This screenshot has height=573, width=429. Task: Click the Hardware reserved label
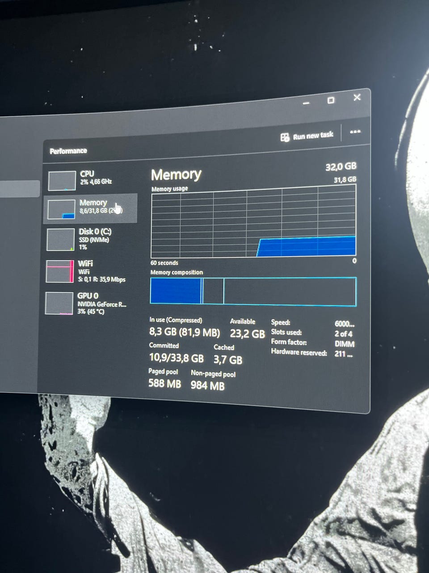point(299,352)
